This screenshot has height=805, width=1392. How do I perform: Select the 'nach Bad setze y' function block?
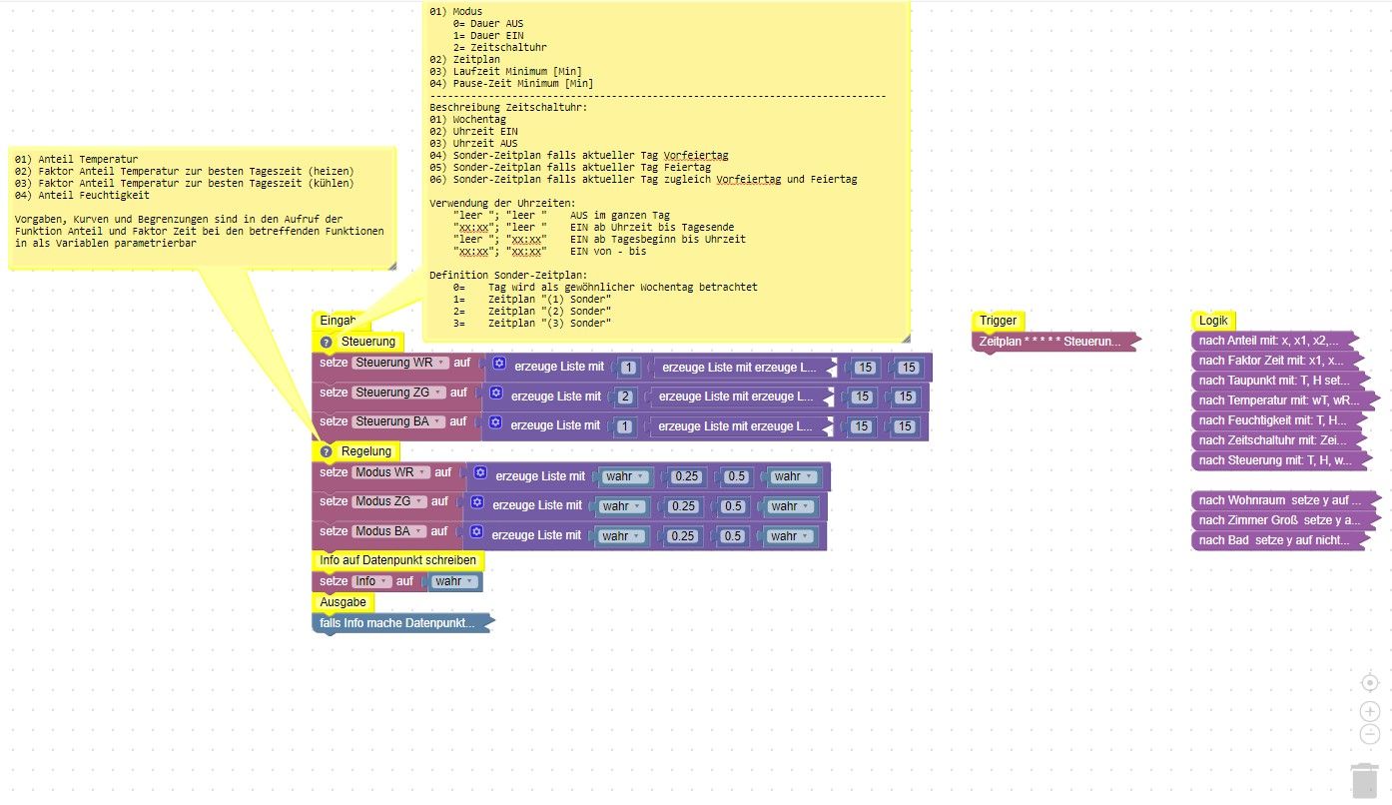(x=1281, y=540)
